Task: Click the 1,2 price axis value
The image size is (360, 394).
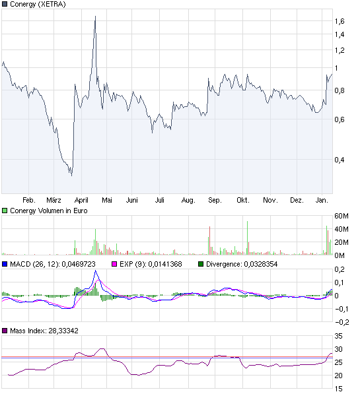Action: click(340, 51)
